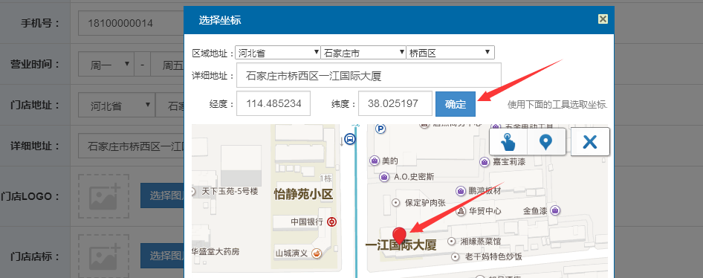Click the 确定 confirm button
This screenshot has height=278, width=703.
click(455, 103)
